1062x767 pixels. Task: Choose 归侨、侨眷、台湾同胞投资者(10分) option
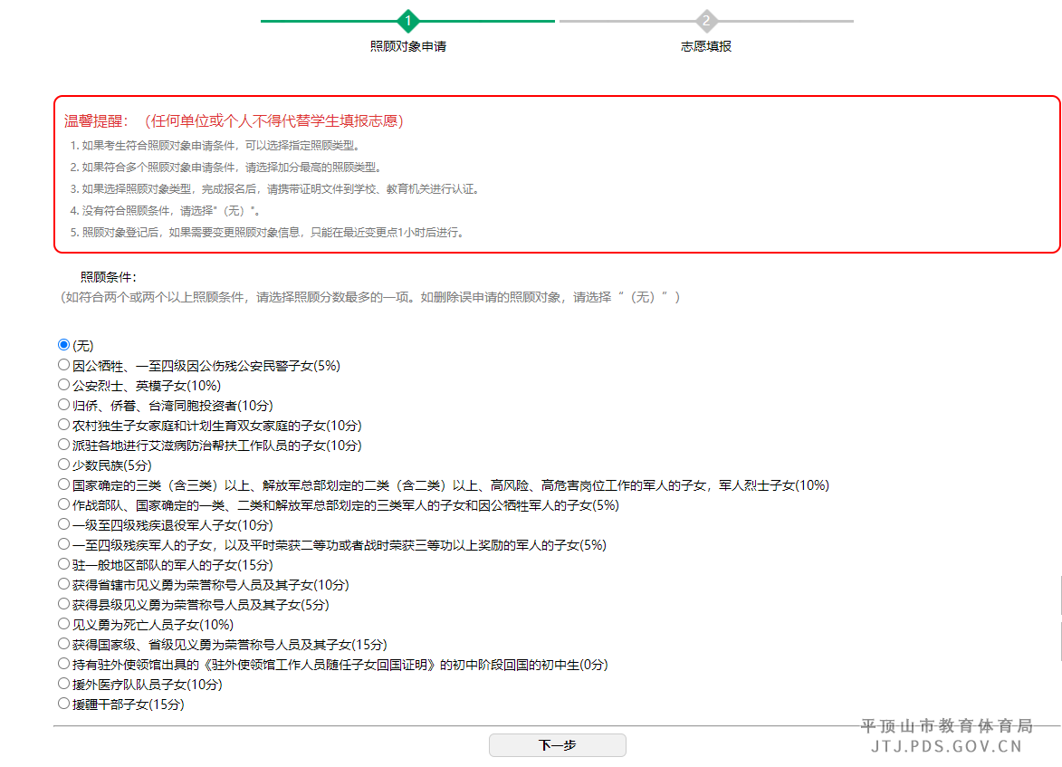point(63,404)
